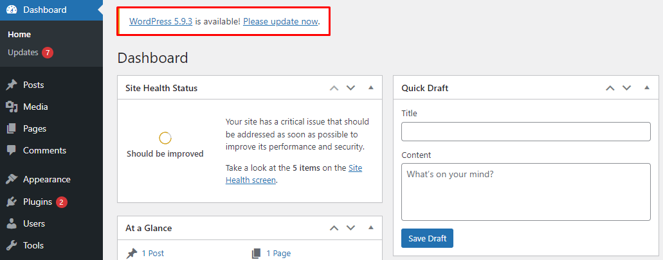Open the Updates submenu item
Screen dimensions: 663x260
pyautogui.click(x=23, y=53)
